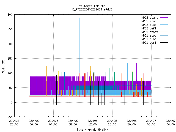Click the 'Time (yymmdd HH:MM)' x-axis label
176x132 pixels.
[x=92, y=130]
